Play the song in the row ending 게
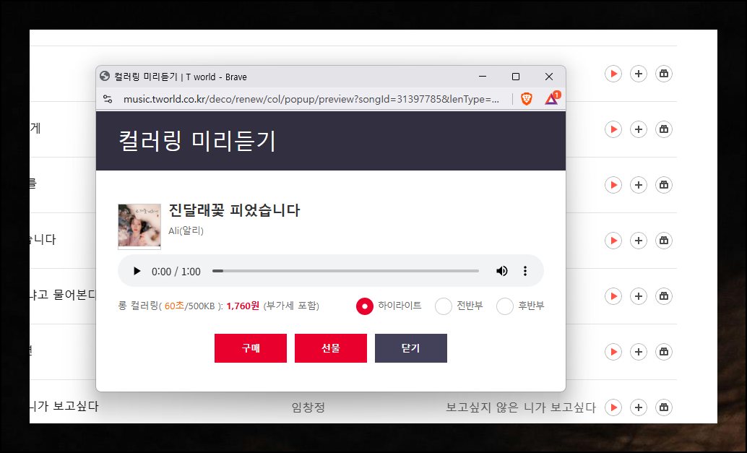The width and height of the screenshot is (747, 453). (613, 129)
